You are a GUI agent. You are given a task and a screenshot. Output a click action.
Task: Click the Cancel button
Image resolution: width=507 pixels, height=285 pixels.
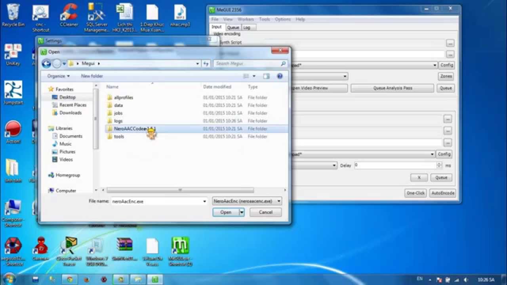(x=265, y=212)
